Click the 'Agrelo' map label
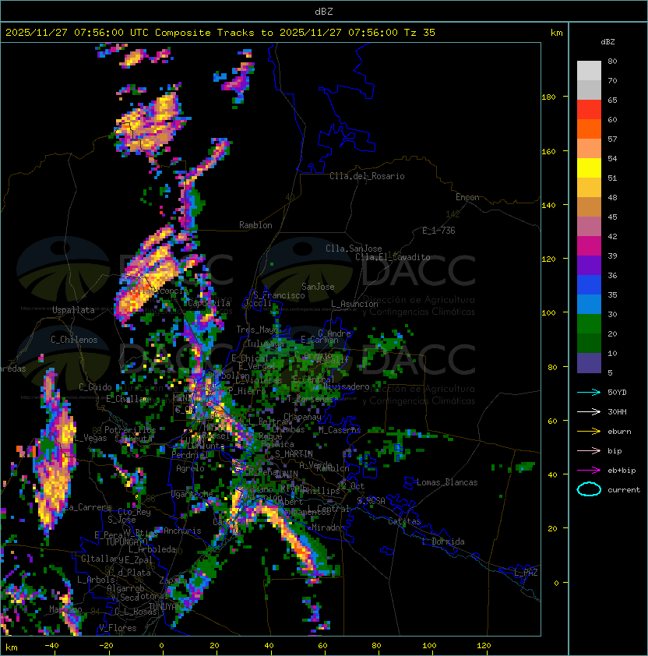 point(190,468)
